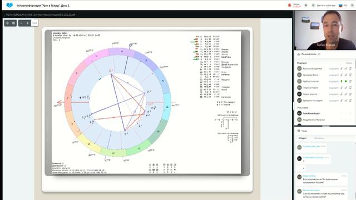Open the presentation PDF file name tab
Screen dimensions: 356x200
(x=40, y=14)
